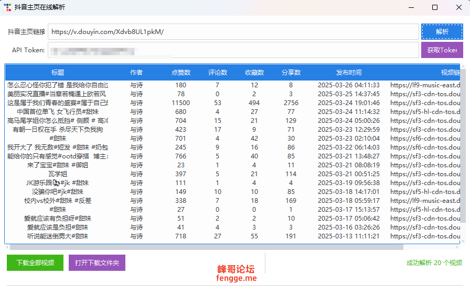Select row titled 这是属于我们青春的盛宴
This screenshot has height=286, width=470.
(232, 103)
